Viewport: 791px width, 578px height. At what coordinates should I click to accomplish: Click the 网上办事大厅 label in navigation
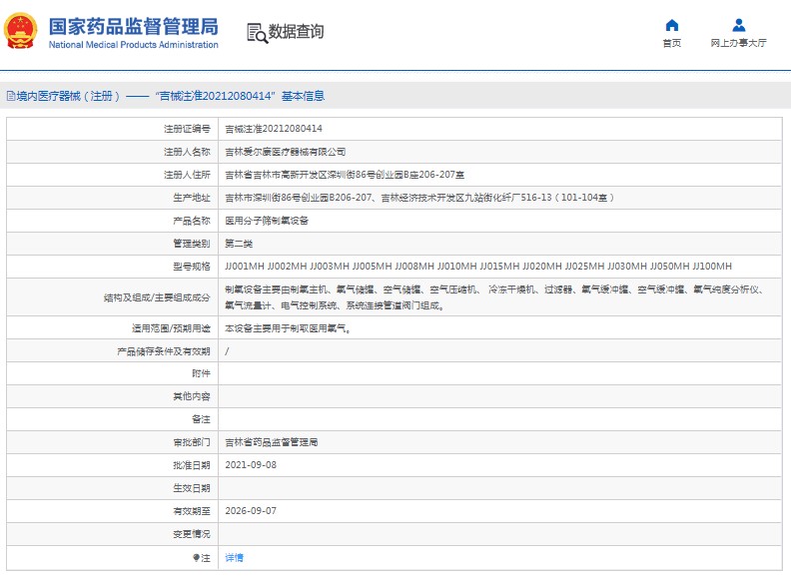[x=738, y=43]
